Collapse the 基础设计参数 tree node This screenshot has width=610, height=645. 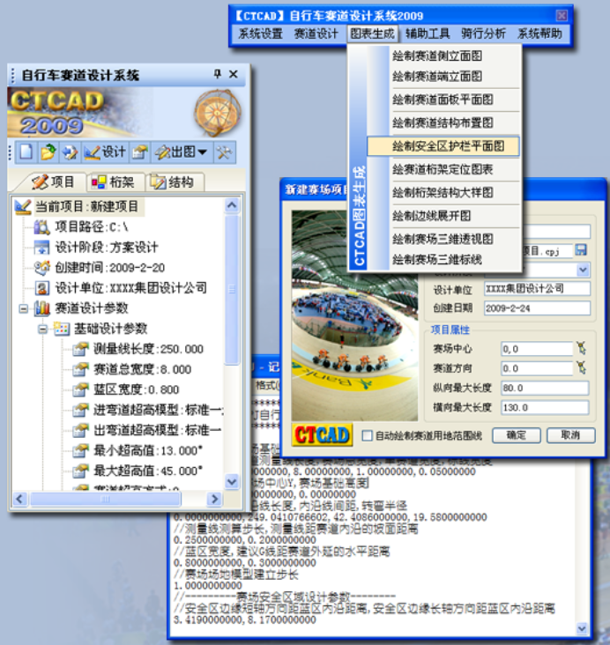coord(43,329)
